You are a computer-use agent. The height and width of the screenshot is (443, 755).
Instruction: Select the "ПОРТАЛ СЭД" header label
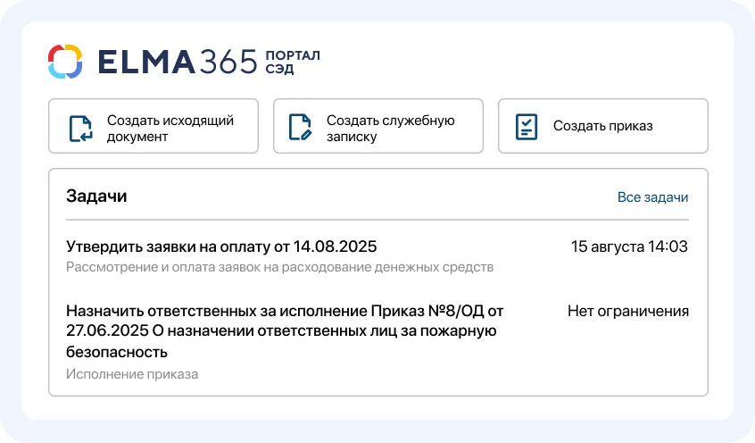pos(292,63)
